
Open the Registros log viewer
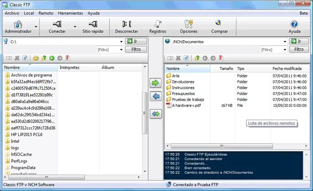(x=158, y=24)
